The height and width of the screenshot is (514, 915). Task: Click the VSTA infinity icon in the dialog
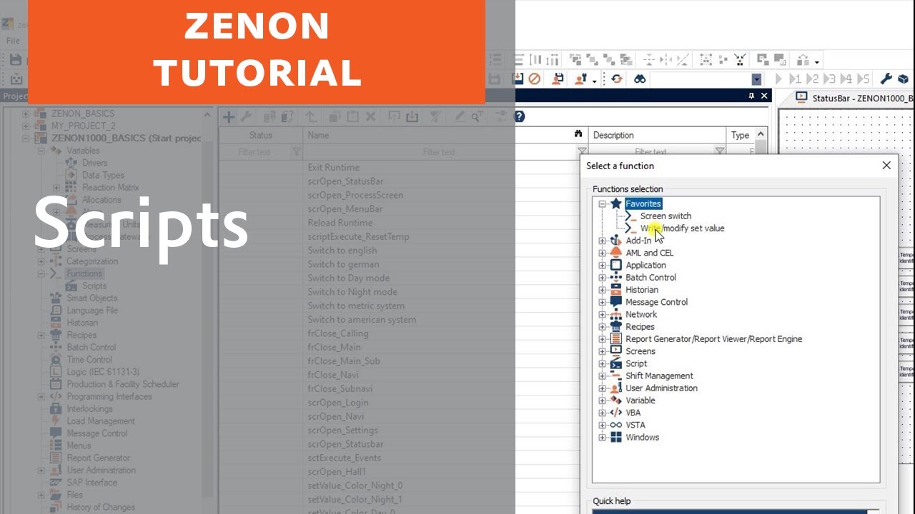[615, 425]
